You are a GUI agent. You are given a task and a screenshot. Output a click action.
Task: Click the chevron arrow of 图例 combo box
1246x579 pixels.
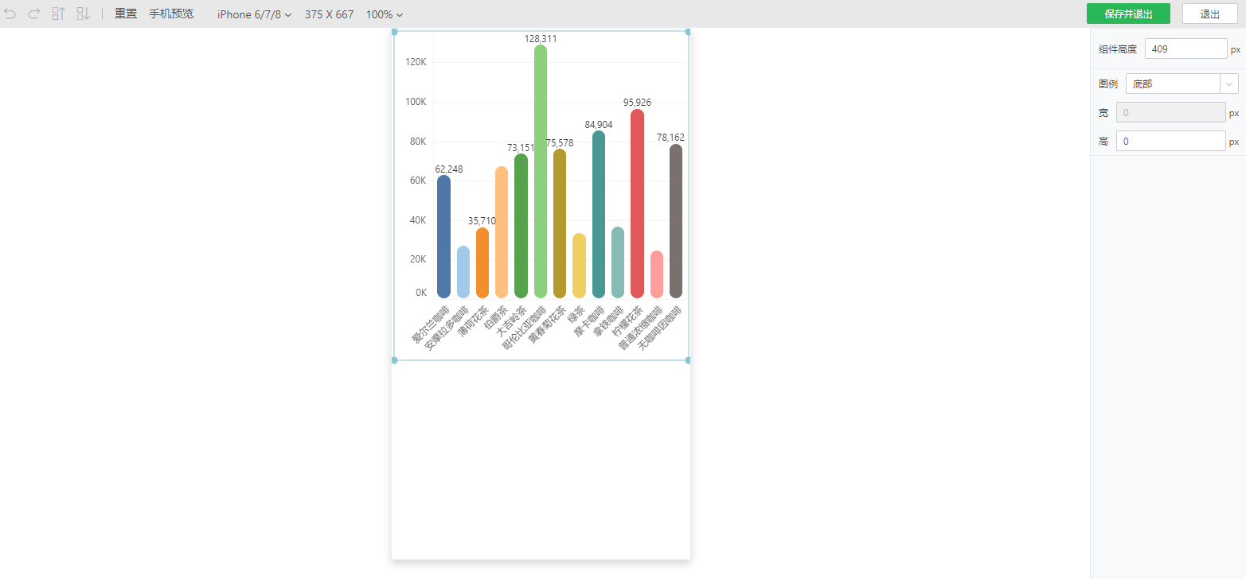click(1229, 84)
